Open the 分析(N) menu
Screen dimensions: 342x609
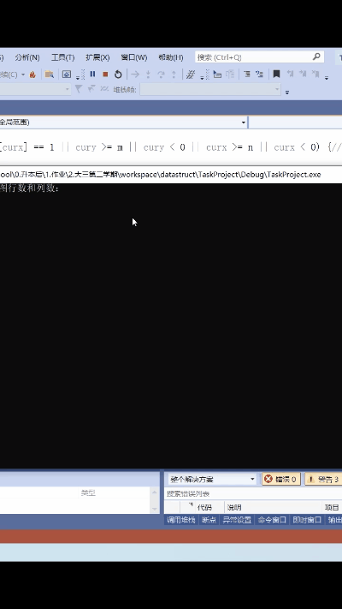tap(27, 57)
